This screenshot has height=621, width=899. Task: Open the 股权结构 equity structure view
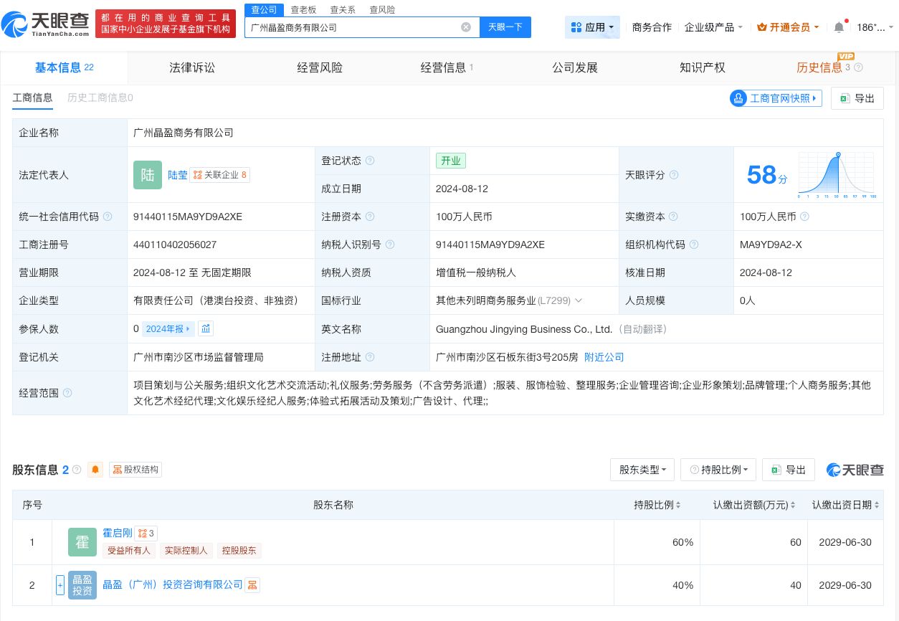coord(135,470)
